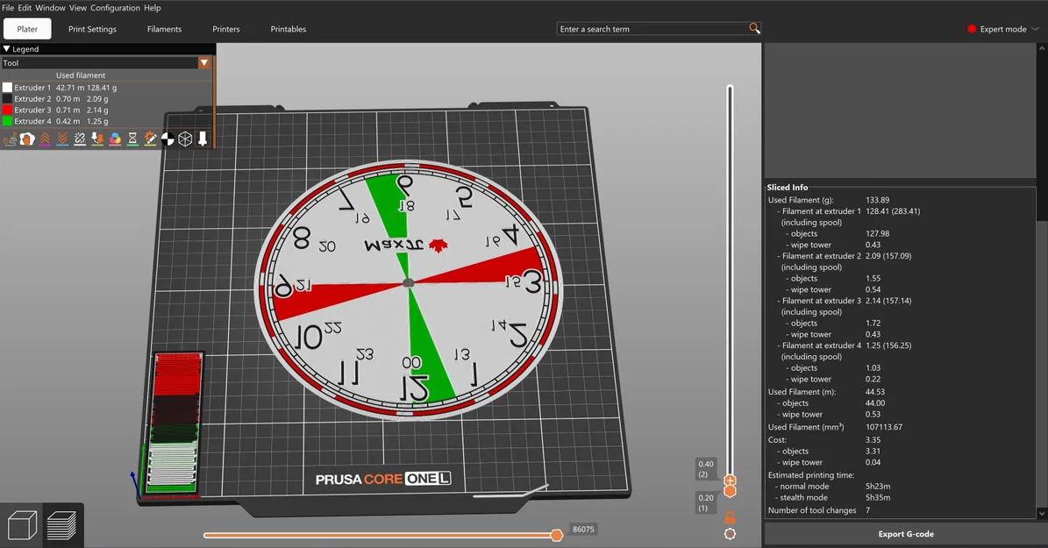The height and width of the screenshot is (548, 1048).
Task: Click the custom G-code pencil icon
Action: (150, 139)
